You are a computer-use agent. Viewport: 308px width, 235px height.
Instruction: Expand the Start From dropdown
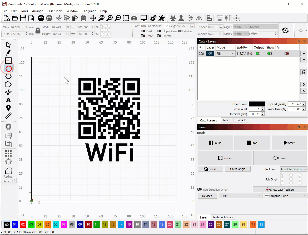pos(293,169)
